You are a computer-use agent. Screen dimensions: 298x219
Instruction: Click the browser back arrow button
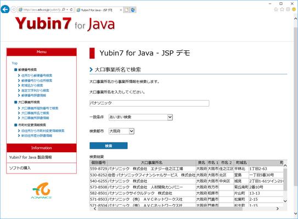[5, 9]
